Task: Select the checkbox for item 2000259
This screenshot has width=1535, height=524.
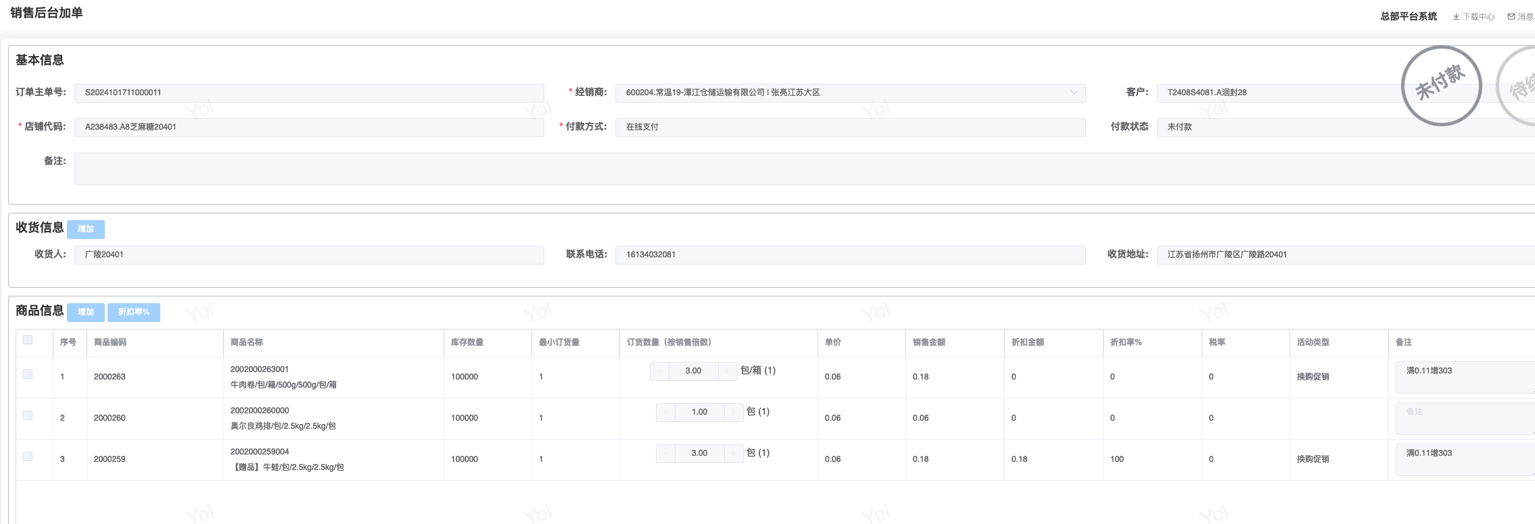Action: pos(28,456)
